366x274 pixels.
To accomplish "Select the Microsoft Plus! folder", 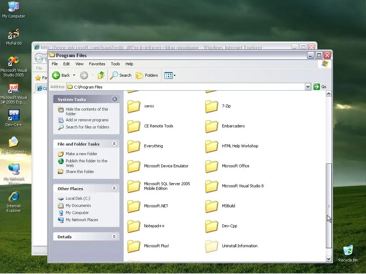I will pyautogui.click(x=148, y=246).
